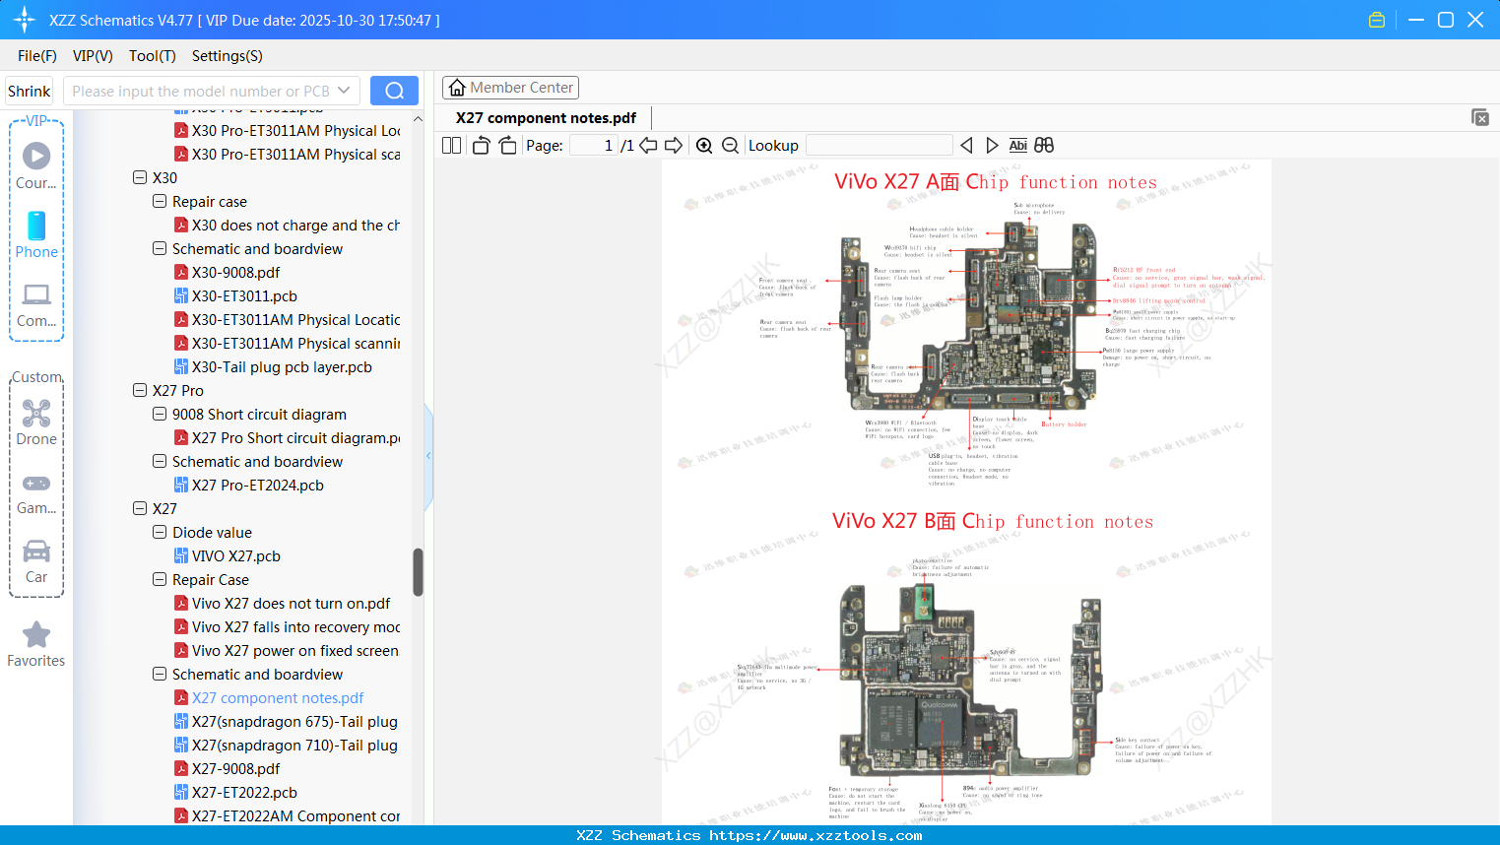Viewport: 1500px width, 845px height.
Task: Open the File(F) menu
Action: [37, 55]
